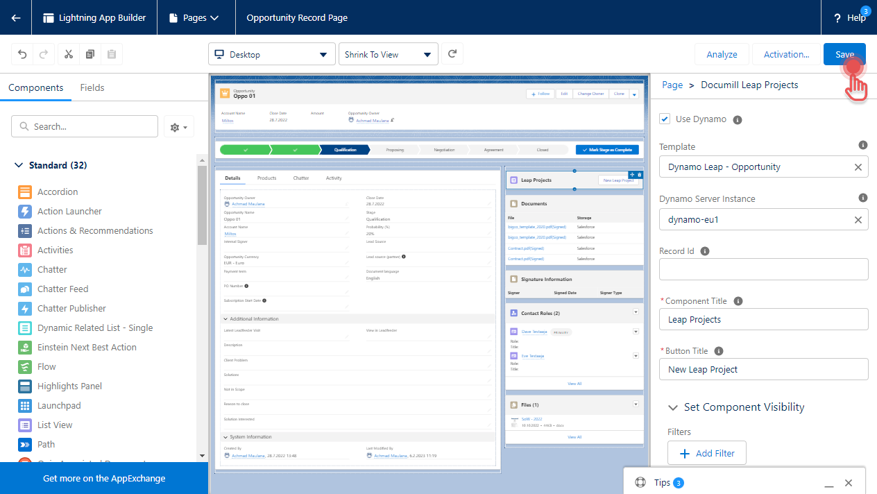
Task: Open Help from the header
Action: pyautogui.click(x=847, y=17)
